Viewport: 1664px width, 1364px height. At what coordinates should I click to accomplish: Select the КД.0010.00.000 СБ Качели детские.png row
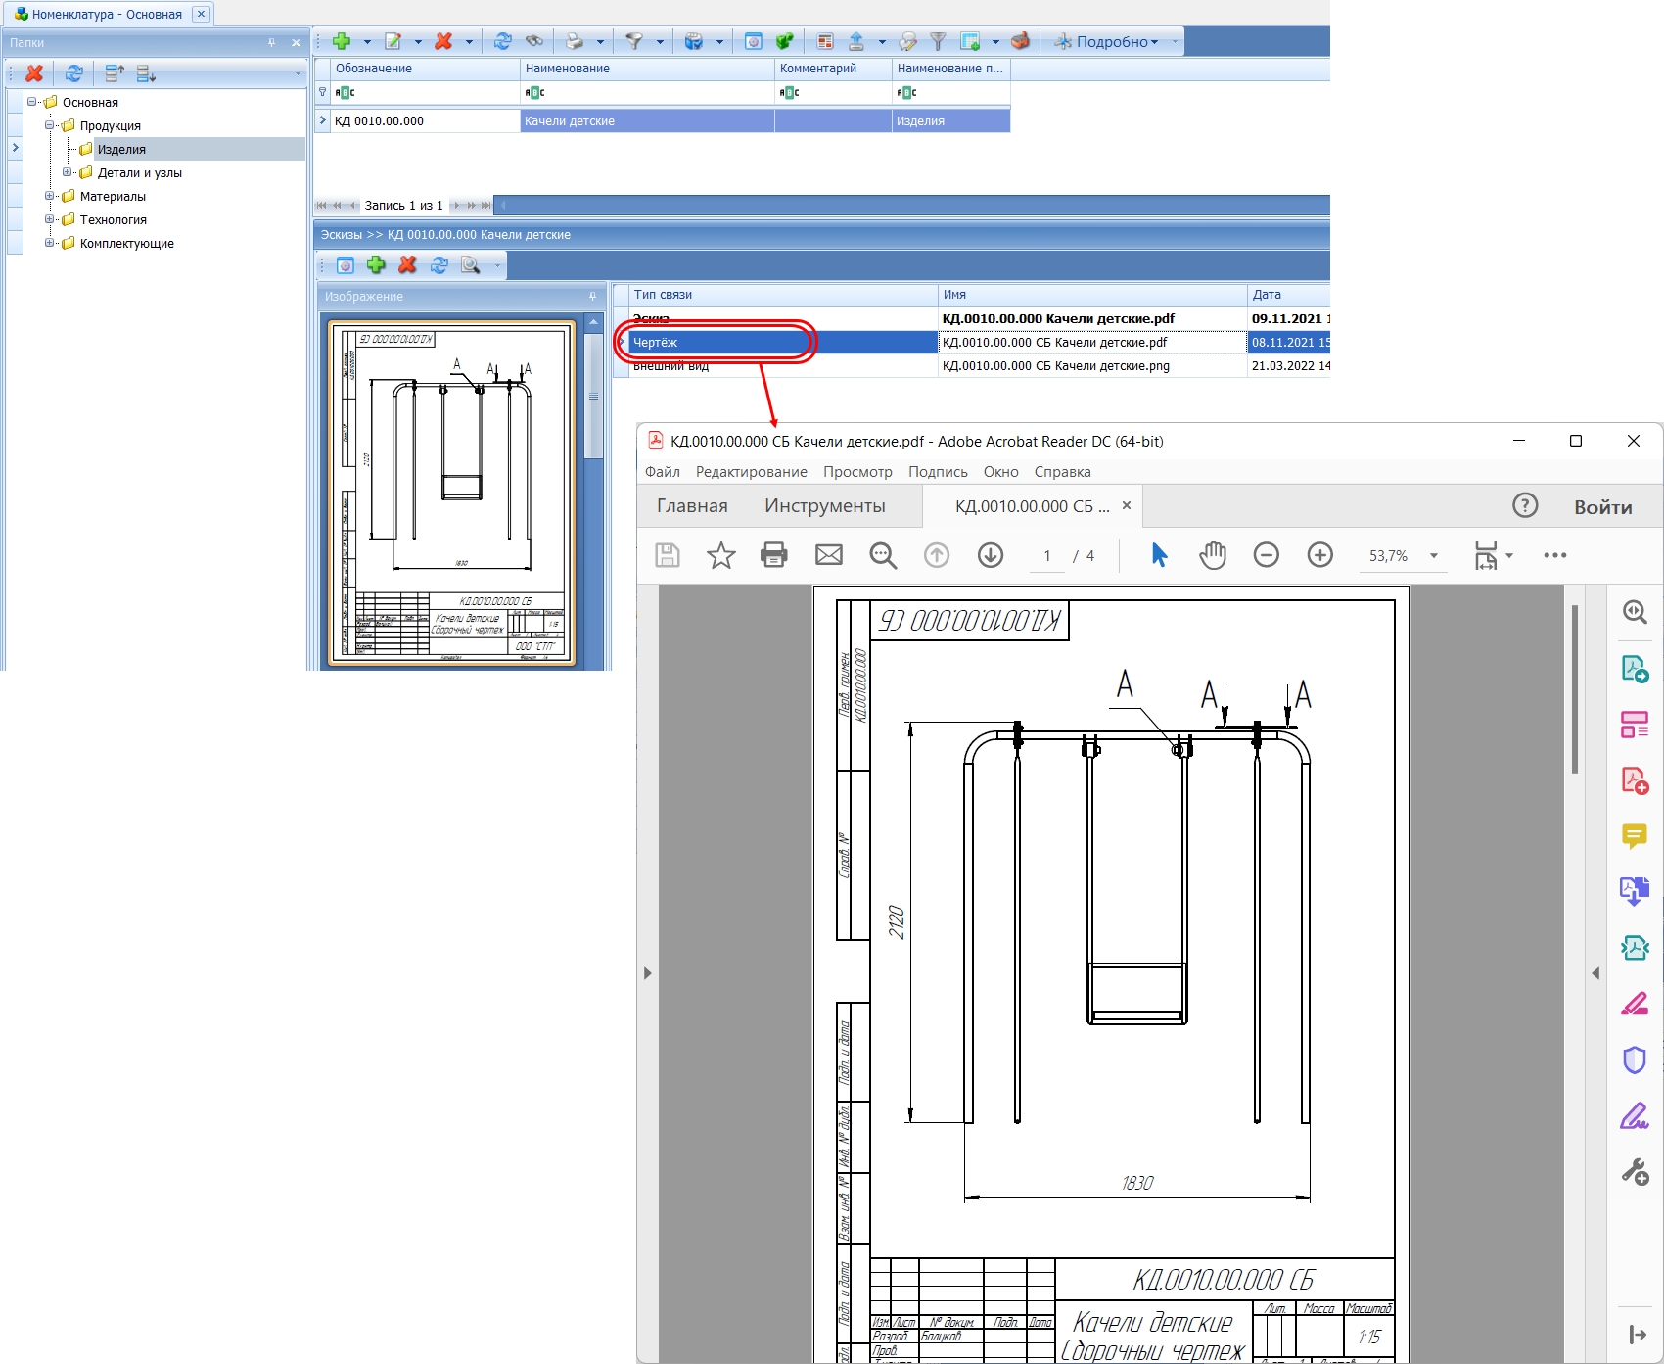click(x=1056, y=366)
